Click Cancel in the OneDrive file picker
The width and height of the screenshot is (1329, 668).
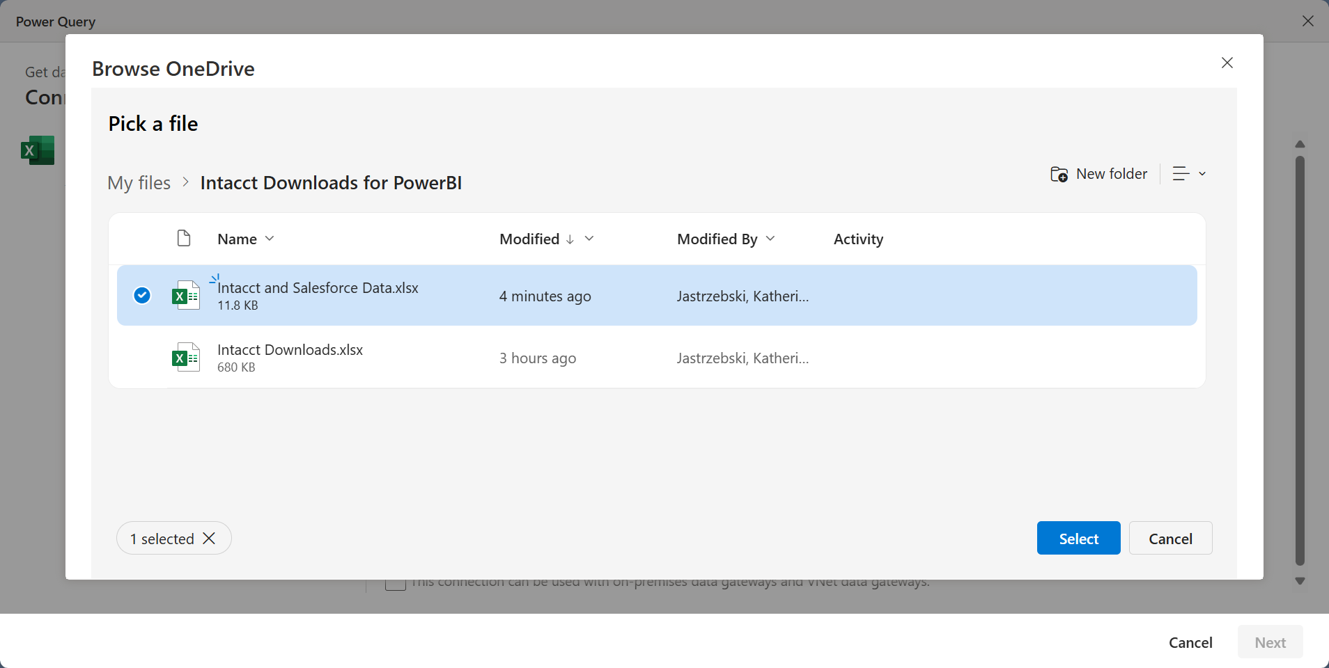pyautogui.click(x=1170, y=539)
